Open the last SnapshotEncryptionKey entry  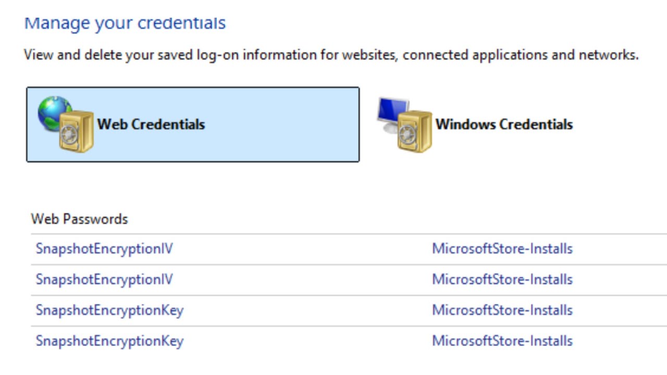[109, 341]
